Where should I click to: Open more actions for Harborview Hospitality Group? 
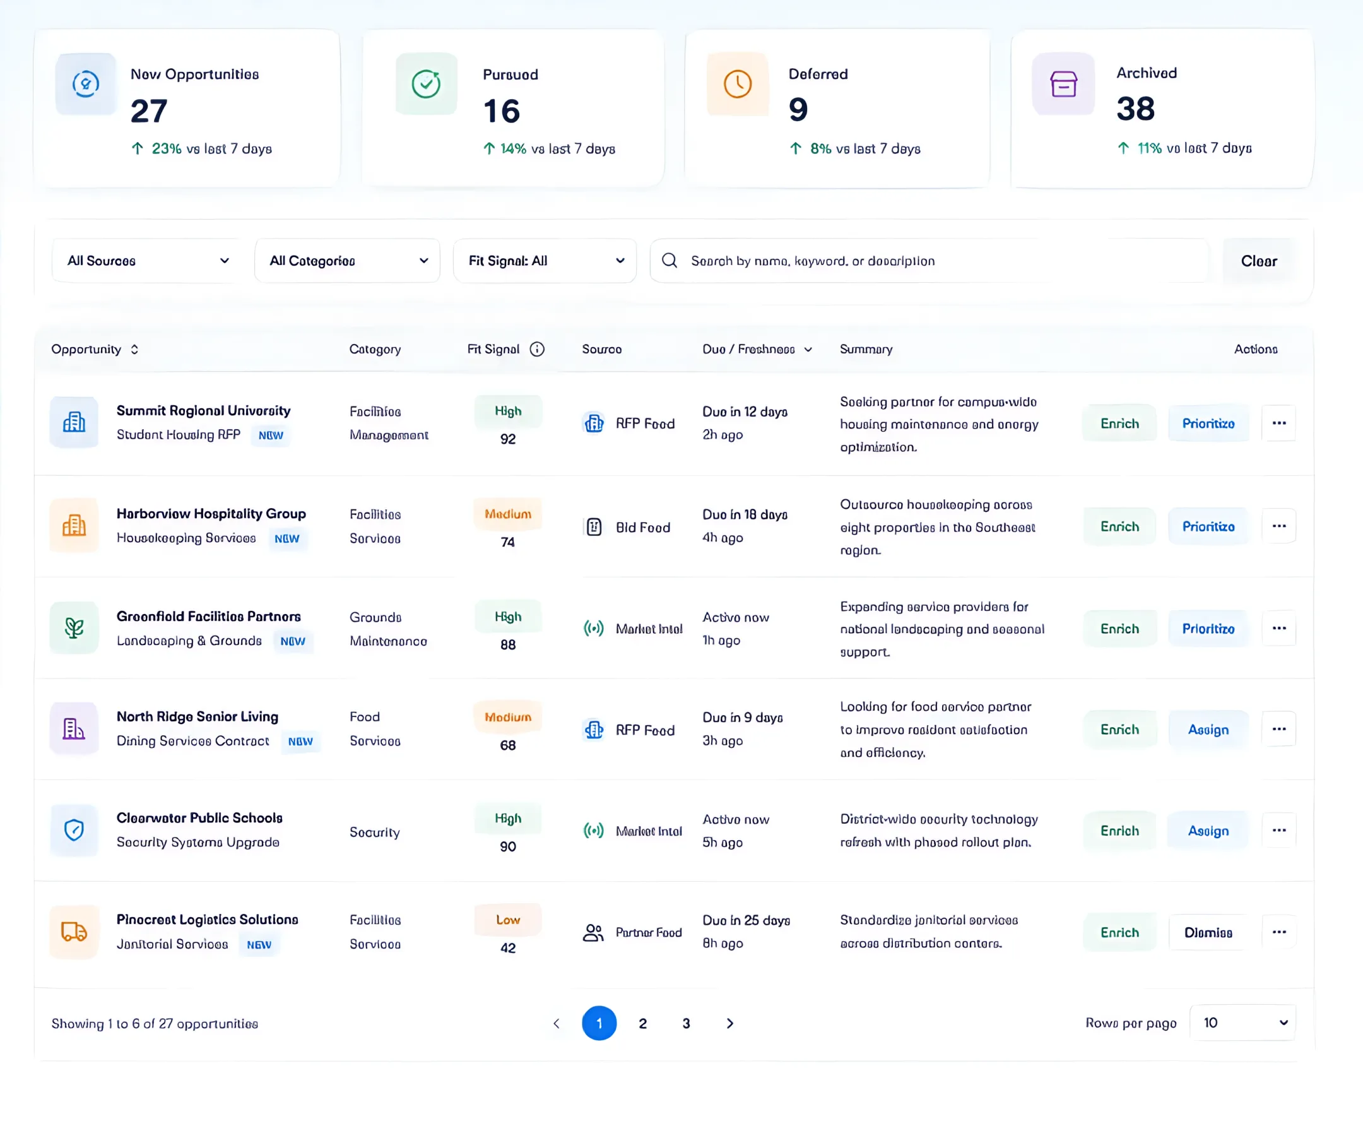(x=1278, y=526)
